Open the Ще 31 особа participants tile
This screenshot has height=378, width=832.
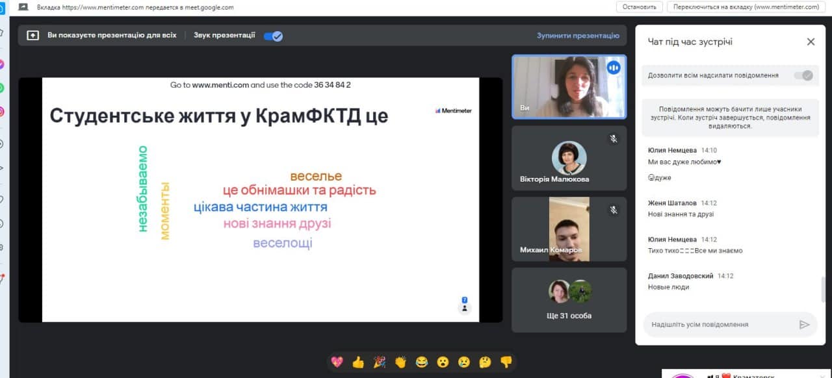point(569,300)
